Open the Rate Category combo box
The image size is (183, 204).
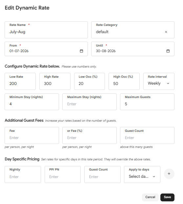[x=133, y=30]
